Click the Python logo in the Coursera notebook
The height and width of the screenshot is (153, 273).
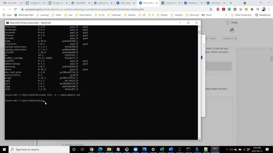point(232,31)
